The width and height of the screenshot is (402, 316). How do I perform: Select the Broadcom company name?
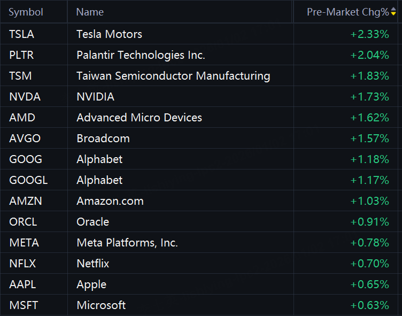[103, 138]
